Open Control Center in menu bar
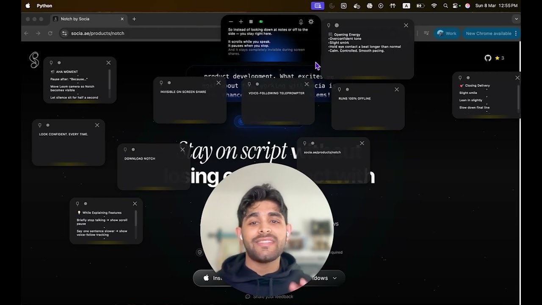Image resolution: width=542 pixels, height=305 pixels. (456, 6)
